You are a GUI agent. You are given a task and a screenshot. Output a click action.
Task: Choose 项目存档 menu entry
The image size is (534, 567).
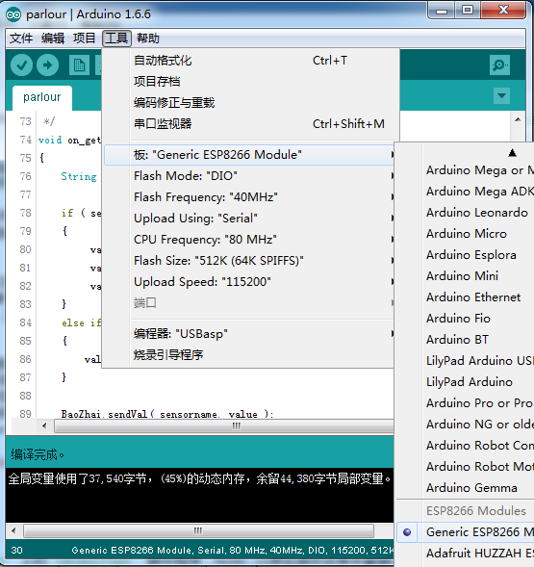pos(249,82)
